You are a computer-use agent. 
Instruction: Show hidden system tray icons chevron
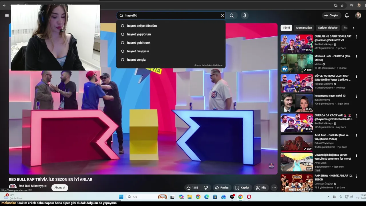(328, 197)
